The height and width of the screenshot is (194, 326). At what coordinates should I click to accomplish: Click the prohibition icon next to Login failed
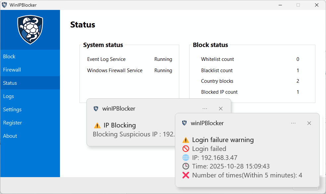(186, 149)
